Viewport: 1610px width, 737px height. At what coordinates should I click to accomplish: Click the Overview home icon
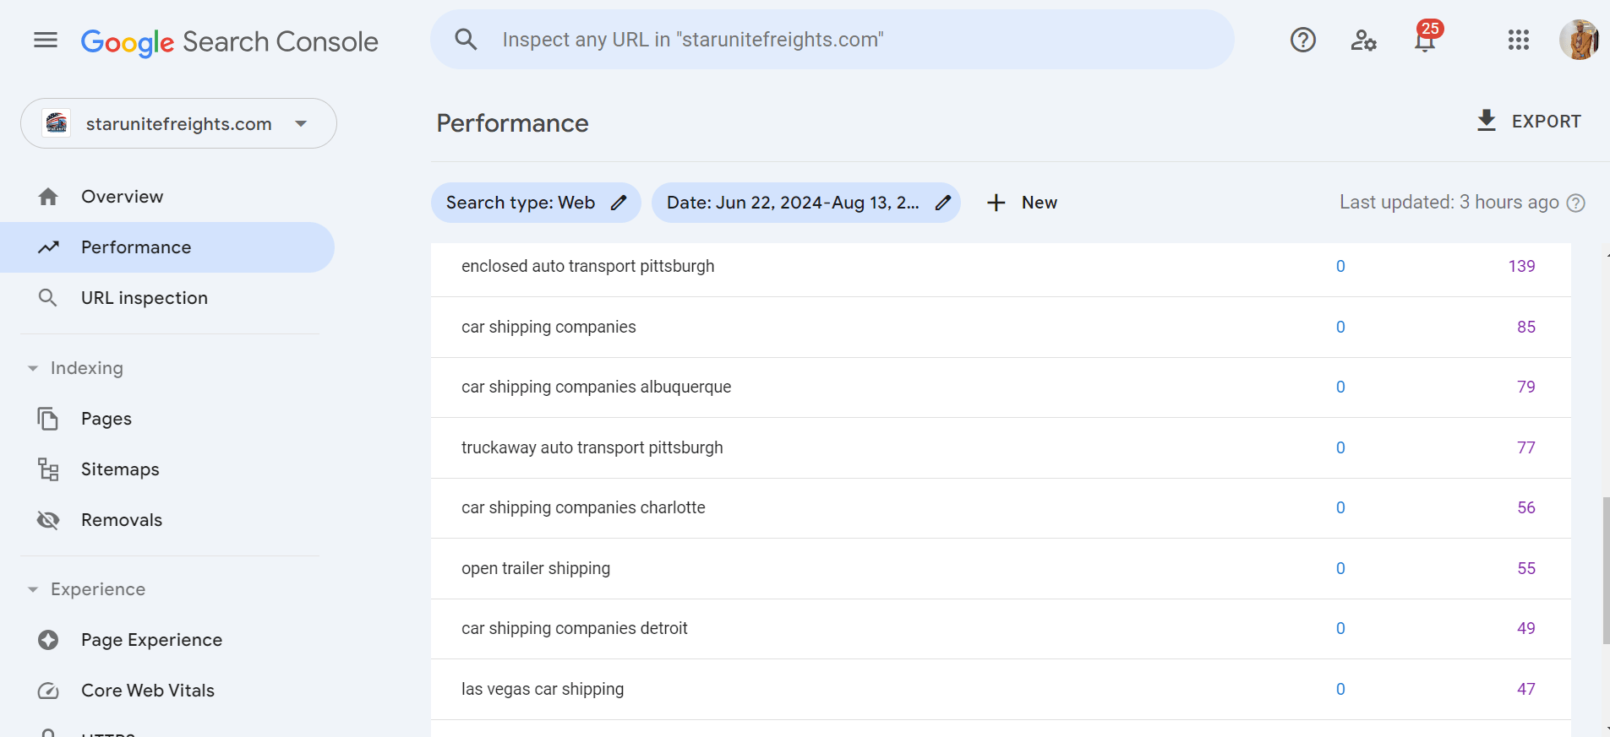[x=48, y=197]
